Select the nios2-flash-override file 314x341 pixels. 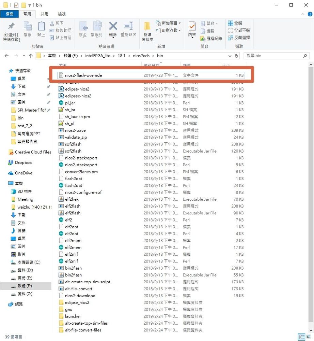151,75
